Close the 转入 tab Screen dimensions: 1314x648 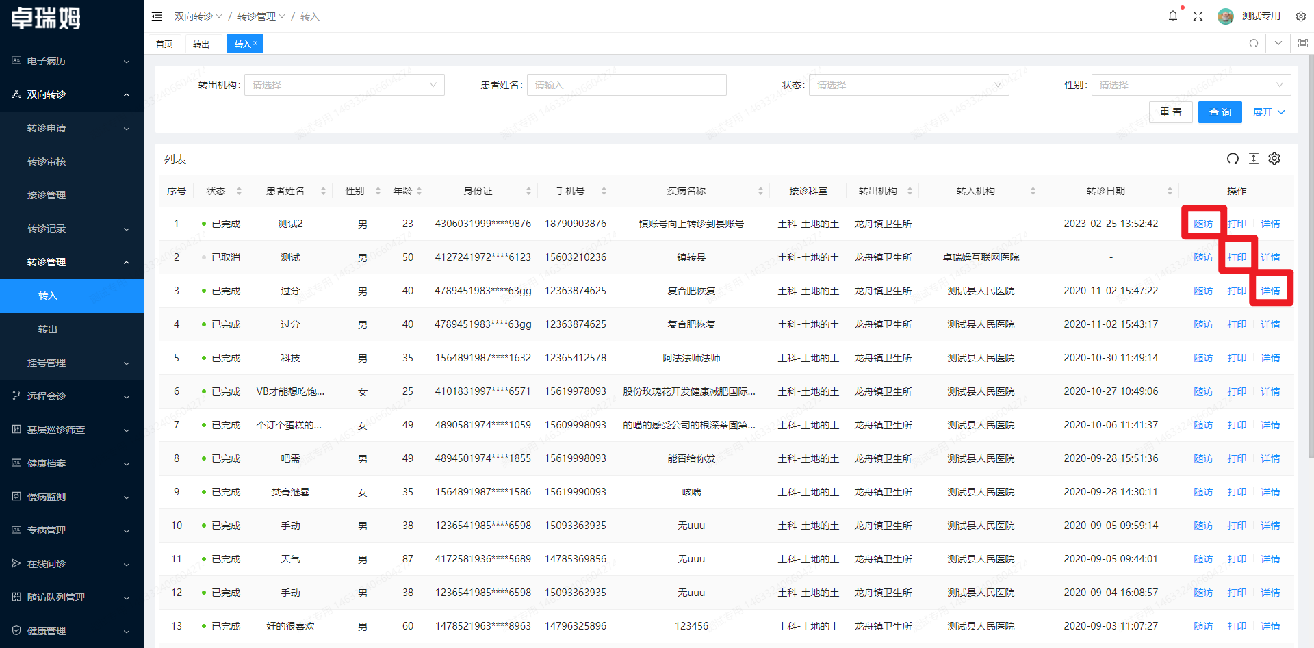[255, 43]
